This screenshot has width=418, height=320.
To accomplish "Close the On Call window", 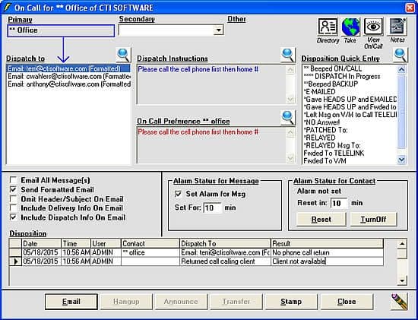I will coord(410,8).
